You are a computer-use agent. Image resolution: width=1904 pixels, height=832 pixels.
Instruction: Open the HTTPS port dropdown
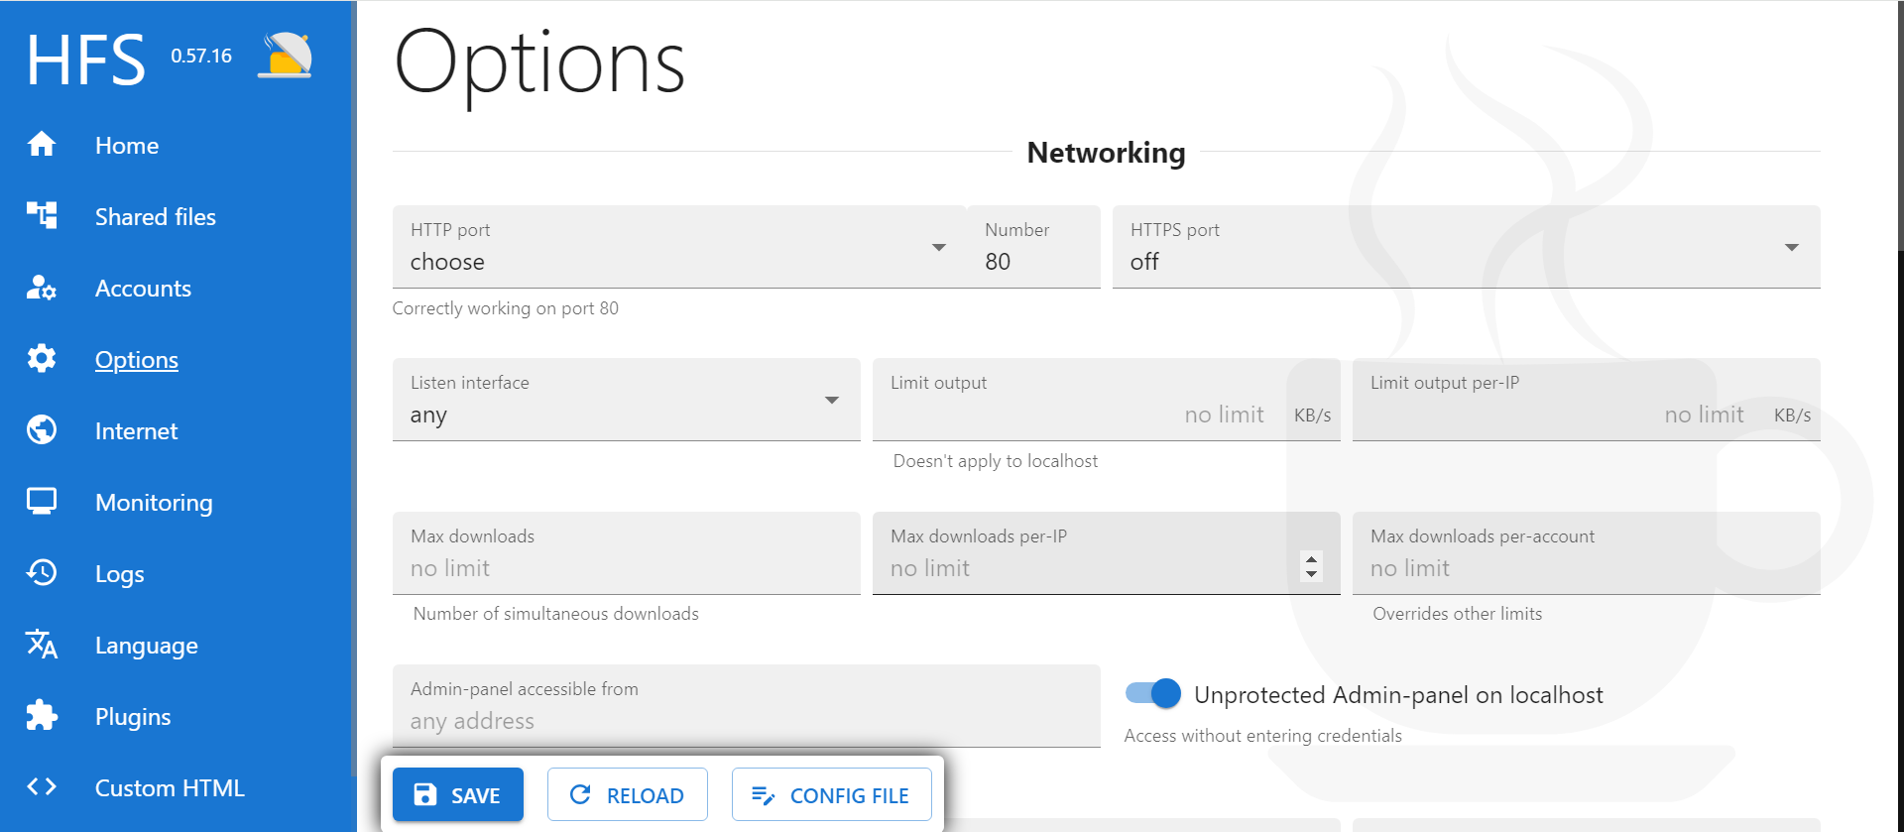tap(1466, 247)
